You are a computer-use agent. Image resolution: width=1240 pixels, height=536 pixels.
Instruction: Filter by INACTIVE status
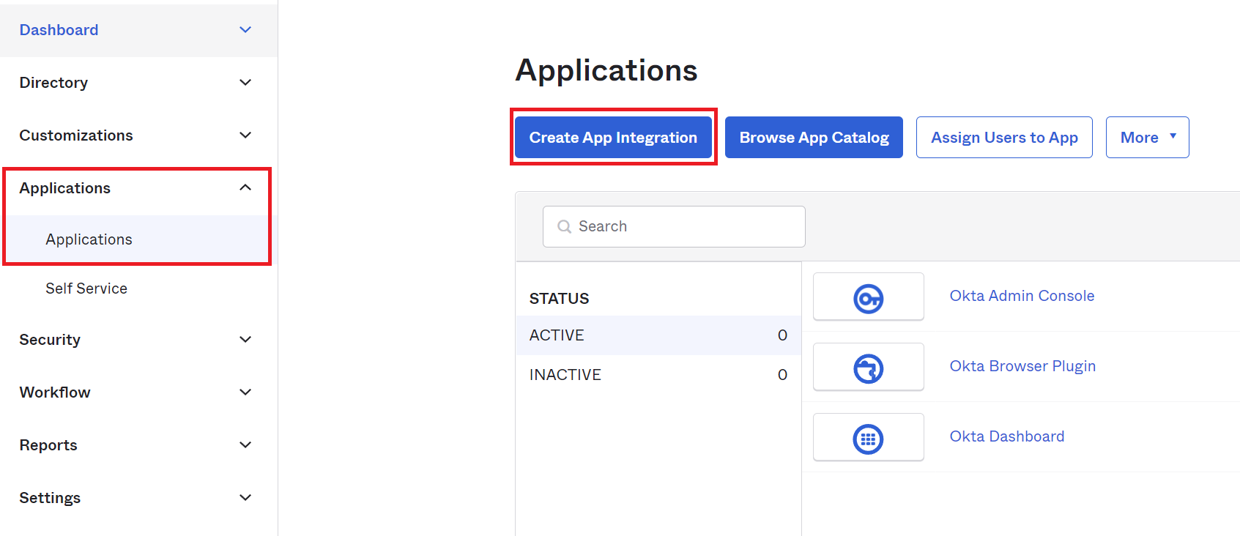pyautogui.click(x=658, y=375)
